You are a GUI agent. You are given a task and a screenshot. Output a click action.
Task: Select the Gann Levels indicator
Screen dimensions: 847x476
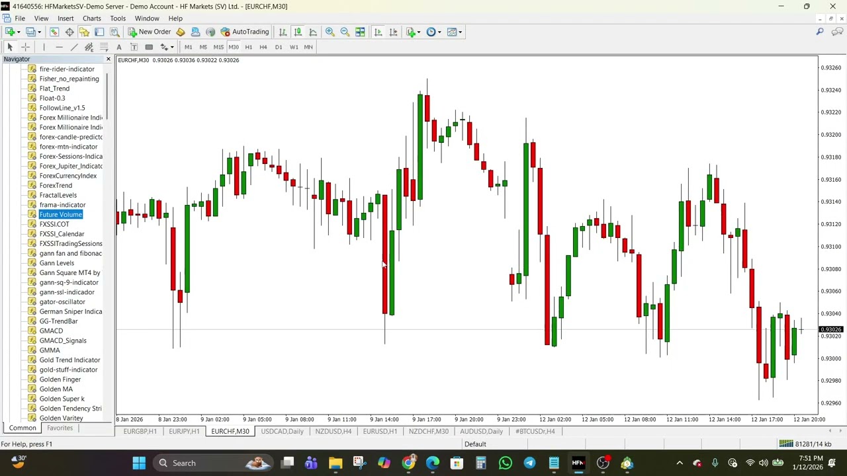(x=57, y=263)
